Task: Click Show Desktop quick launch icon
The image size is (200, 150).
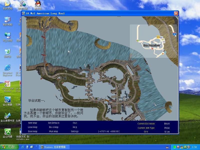Action: coord(27,147)
